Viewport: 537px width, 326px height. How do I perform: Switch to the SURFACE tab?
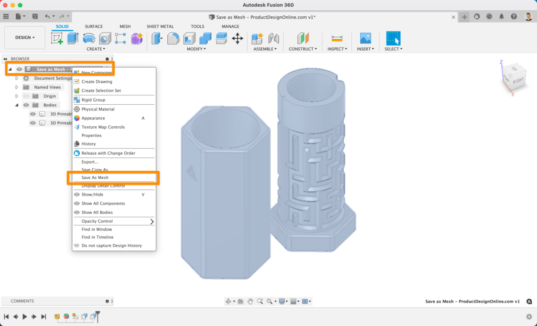[x=94, y=26]
